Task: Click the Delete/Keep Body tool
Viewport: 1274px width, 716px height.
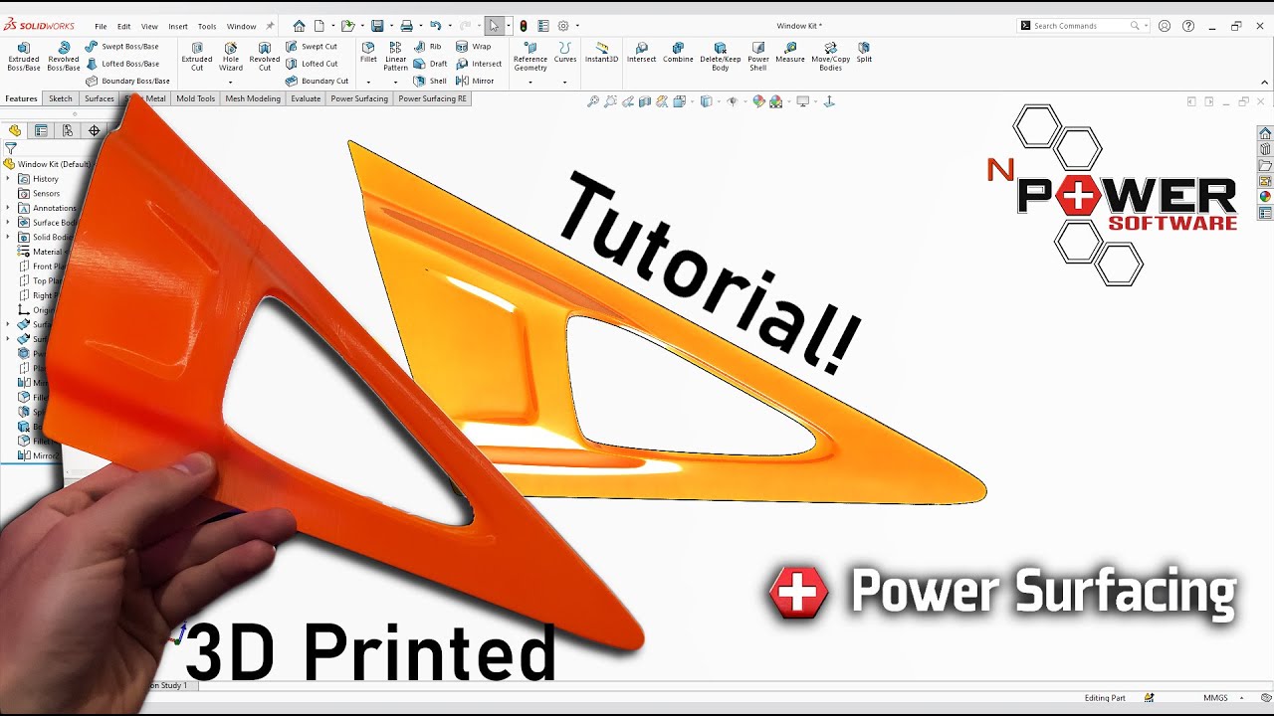Action: [721, 57]
